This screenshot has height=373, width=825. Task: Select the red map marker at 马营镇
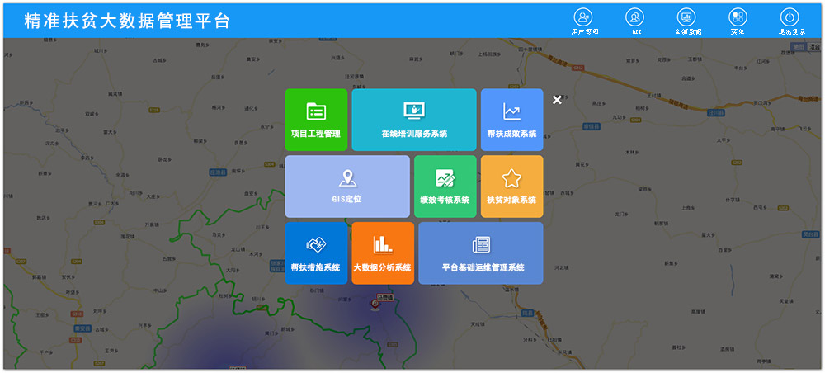click(375, 304)
